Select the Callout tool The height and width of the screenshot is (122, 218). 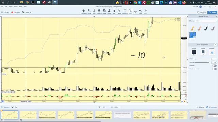(x=99, y=12)
